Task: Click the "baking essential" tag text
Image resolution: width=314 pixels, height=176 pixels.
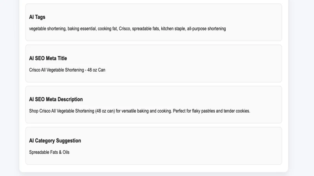Action: pyautogui.click(x=82, y=29)
